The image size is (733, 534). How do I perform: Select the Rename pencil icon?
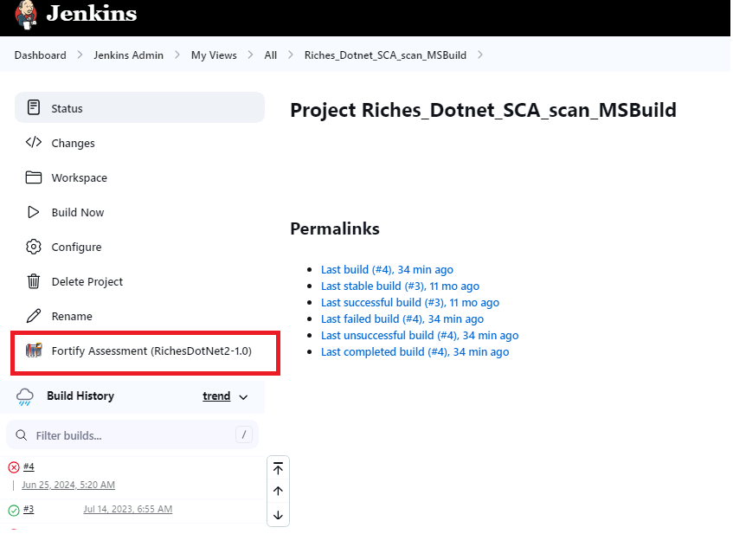(32, 316)
